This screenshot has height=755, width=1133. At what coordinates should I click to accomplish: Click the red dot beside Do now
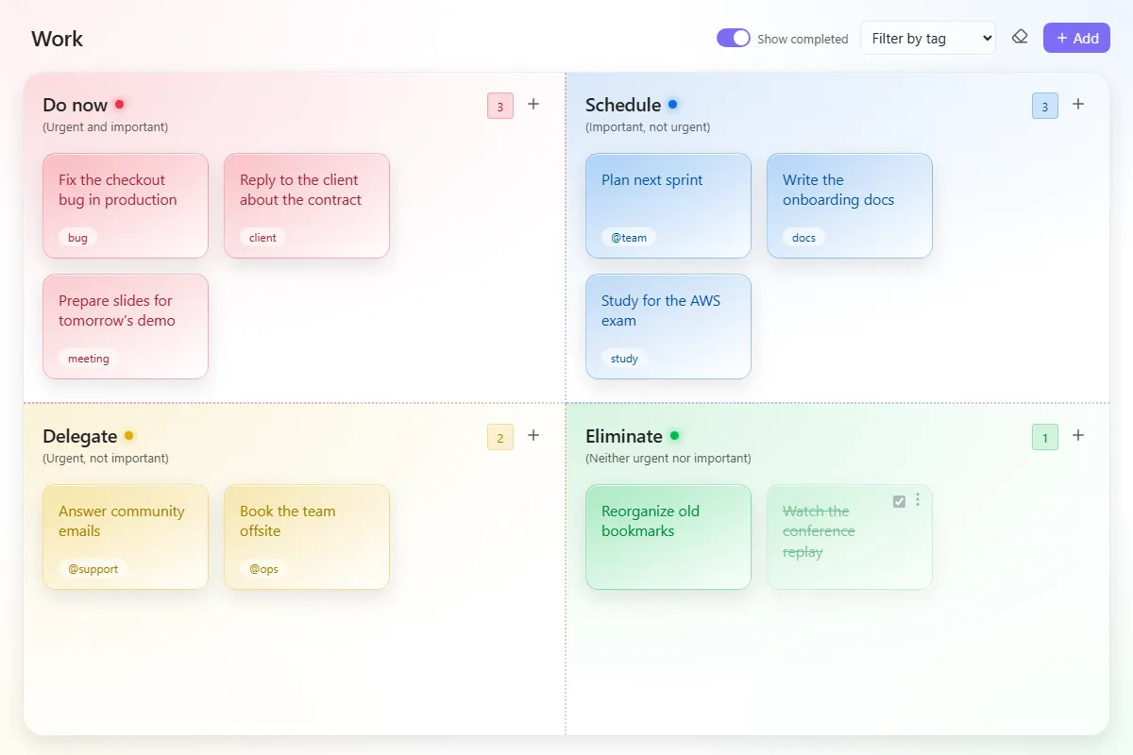(x=120, y=104)
